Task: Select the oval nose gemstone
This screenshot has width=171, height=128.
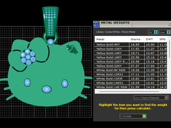Action: click(x=47, y=89)
